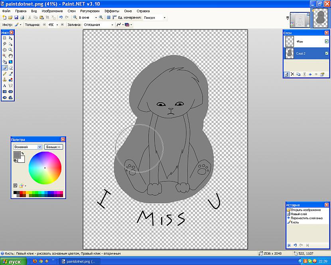Select the Clone Stamp tool
Image resolution: width=331 pixels, height=265 pixels.
coord(4,80)
